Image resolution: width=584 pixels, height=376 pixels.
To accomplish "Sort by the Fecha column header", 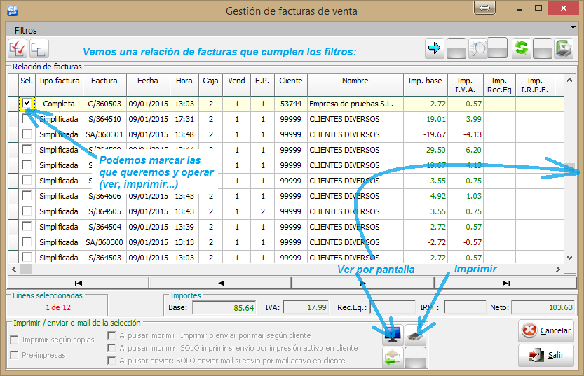I will (x=148, y=85).
